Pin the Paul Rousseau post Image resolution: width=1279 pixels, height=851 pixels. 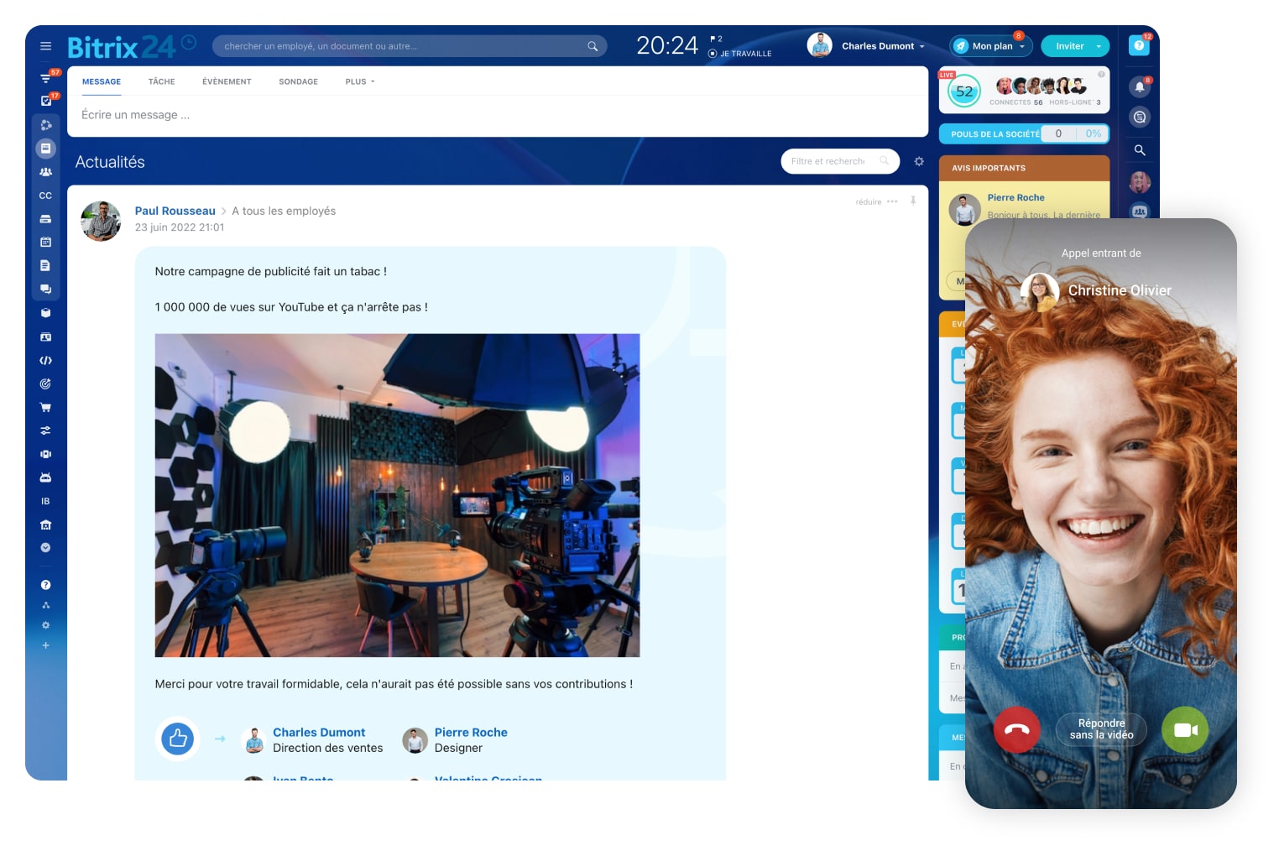[913, 201]
